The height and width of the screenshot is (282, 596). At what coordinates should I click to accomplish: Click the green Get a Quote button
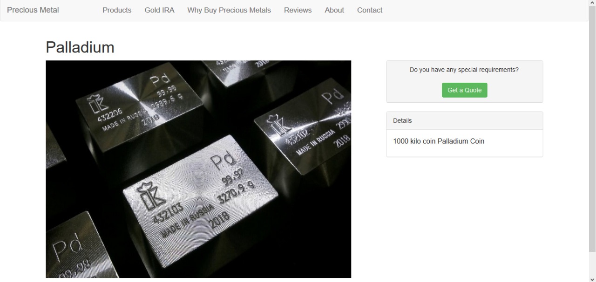(x=464, y=90)
